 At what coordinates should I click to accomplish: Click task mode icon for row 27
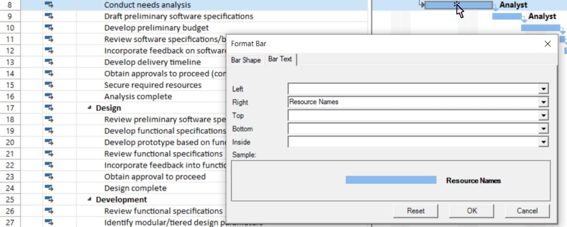click(x=49, y=222)
